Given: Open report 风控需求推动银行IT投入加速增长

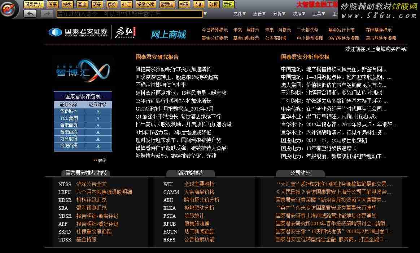Looking at the screenshot, I should [x=173, y=69].
